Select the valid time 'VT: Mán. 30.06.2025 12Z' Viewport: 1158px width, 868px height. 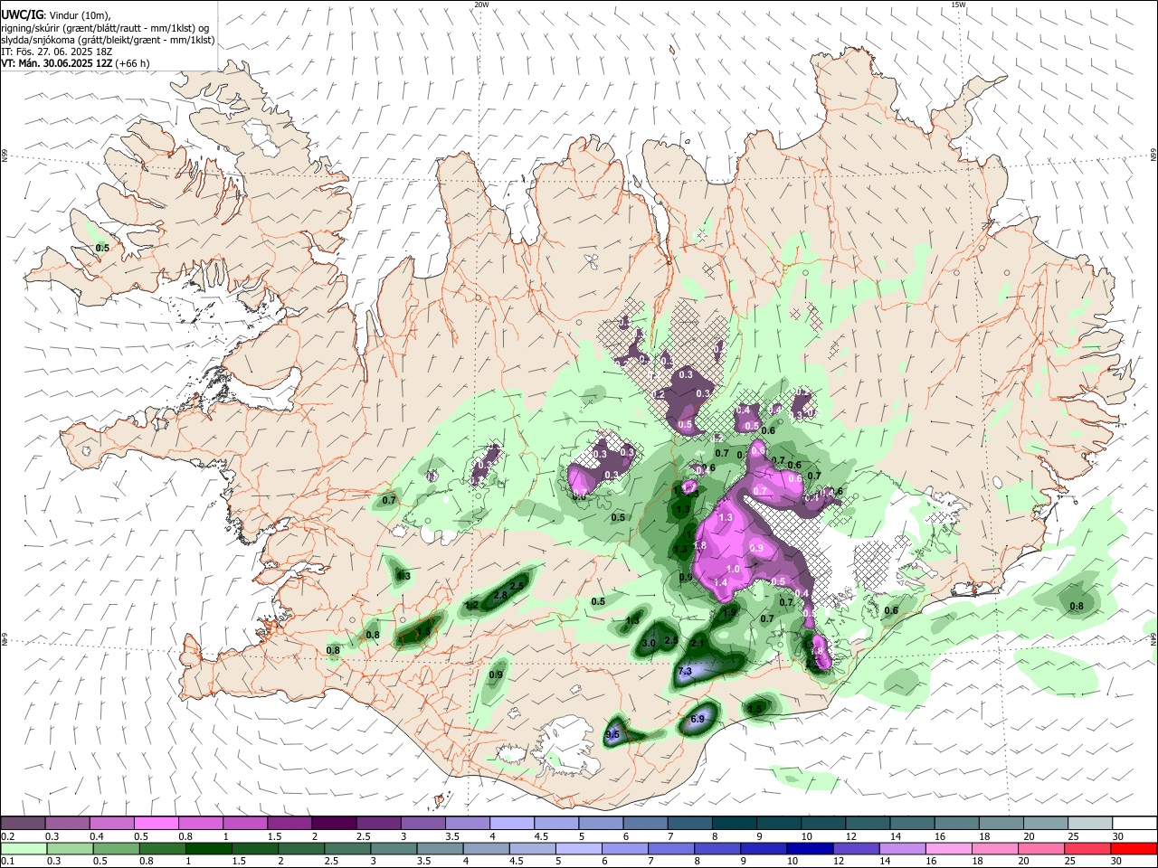57,63
